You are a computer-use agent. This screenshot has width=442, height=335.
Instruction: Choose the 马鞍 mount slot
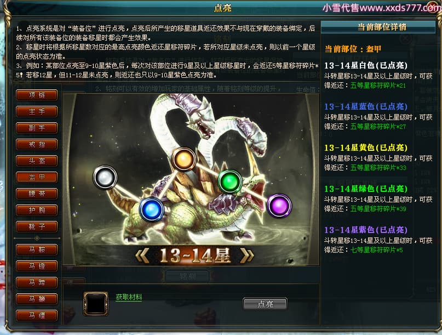pos(37,249)
